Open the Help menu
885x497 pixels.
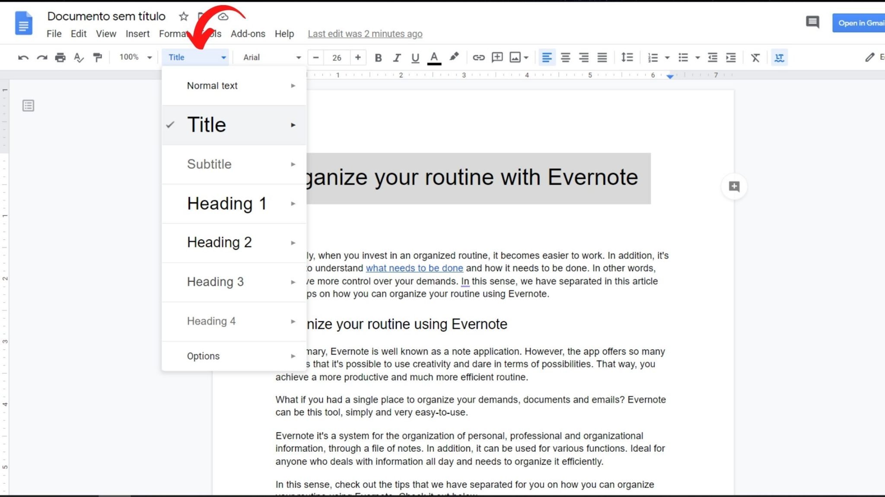point(284,34)
